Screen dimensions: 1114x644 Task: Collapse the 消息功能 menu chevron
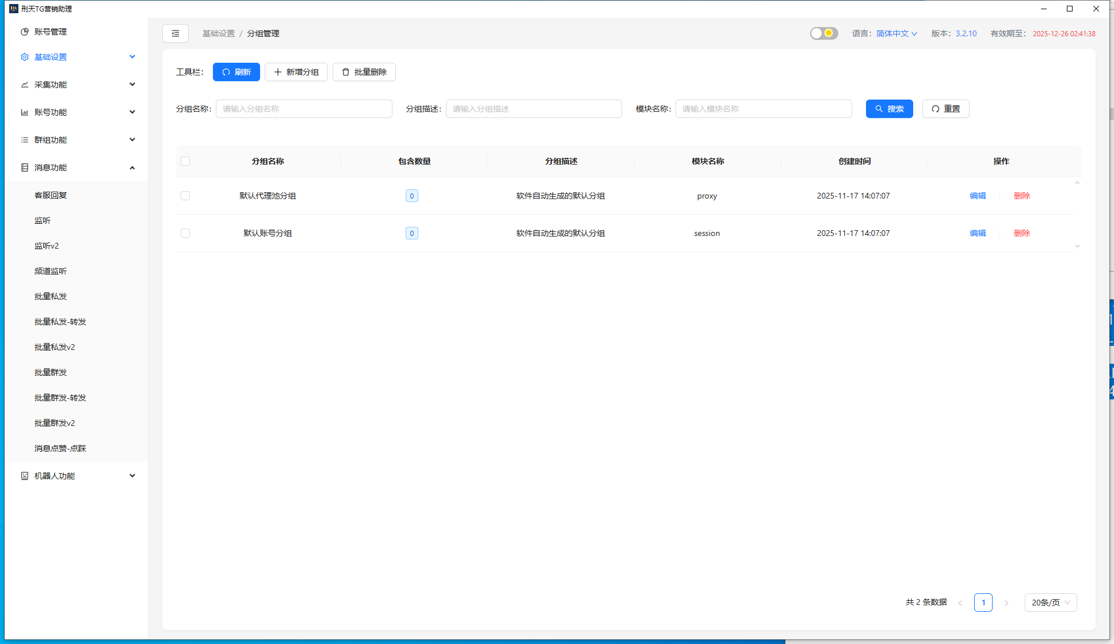[x=132, y=167]
